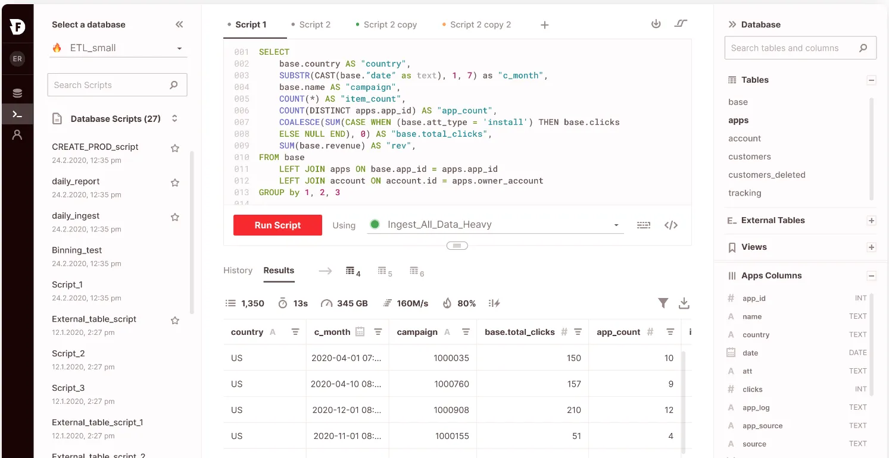The height and width of the screenshot is (458, 889).
Task: Click the keyboard shortcuts icon
Action: (x=643, y=225)
